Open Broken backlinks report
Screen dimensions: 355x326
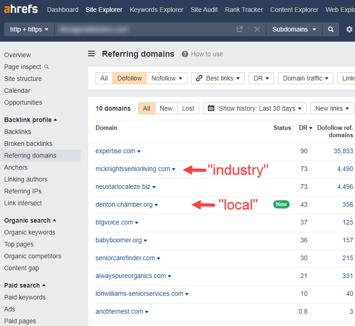(x=28, y=144)
